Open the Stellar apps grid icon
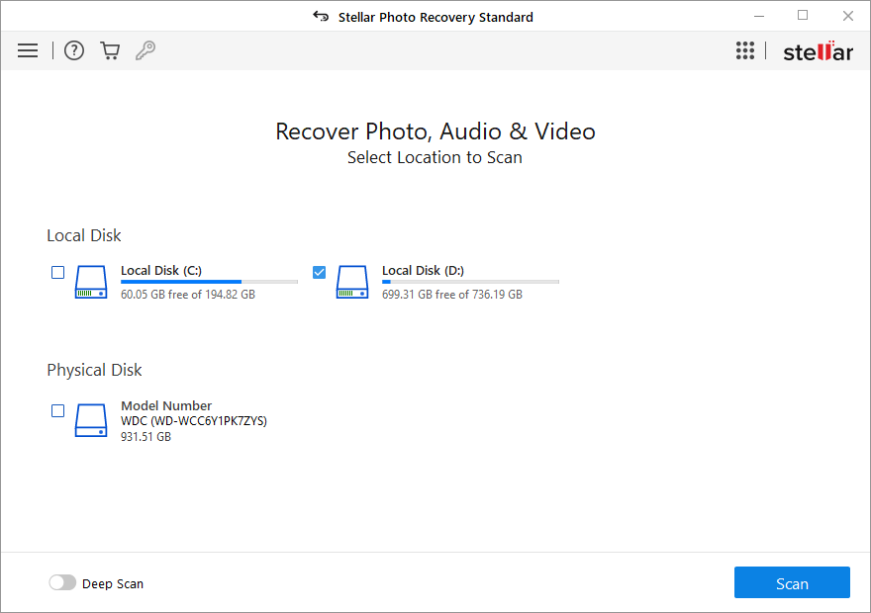Image resolution: width=871 pixels, height=613 pixels. click(x=745, y=50)
